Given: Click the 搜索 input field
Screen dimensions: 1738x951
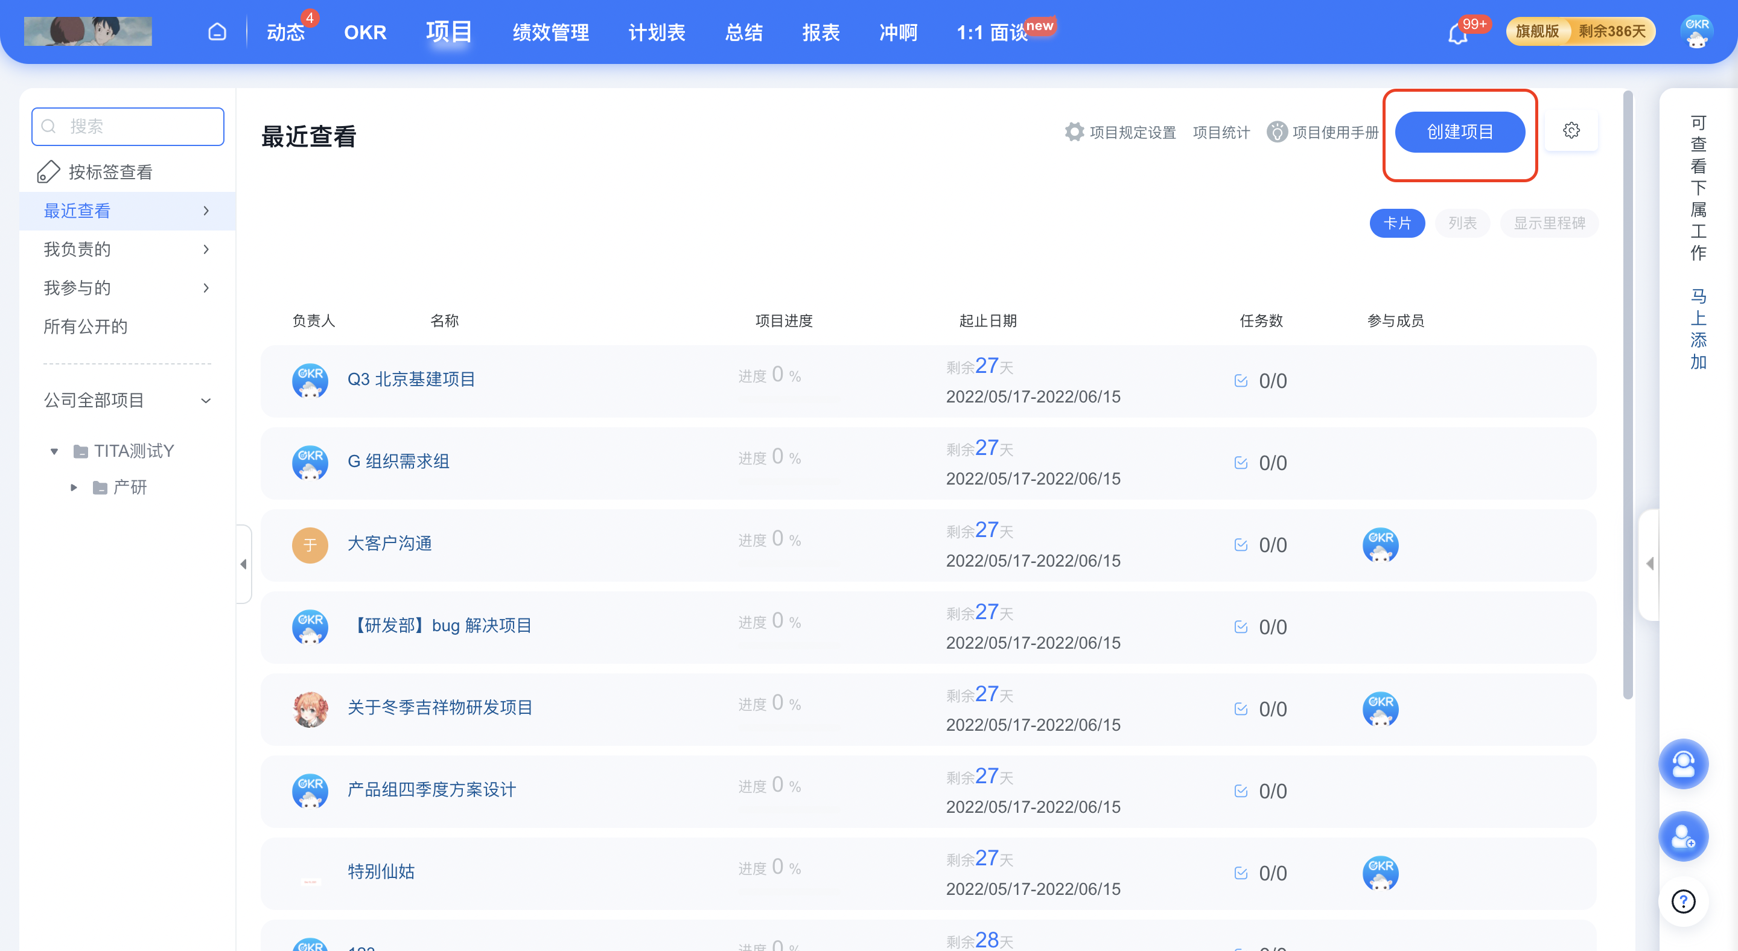Looking at the screenshot, I should [x=127, y=126].
